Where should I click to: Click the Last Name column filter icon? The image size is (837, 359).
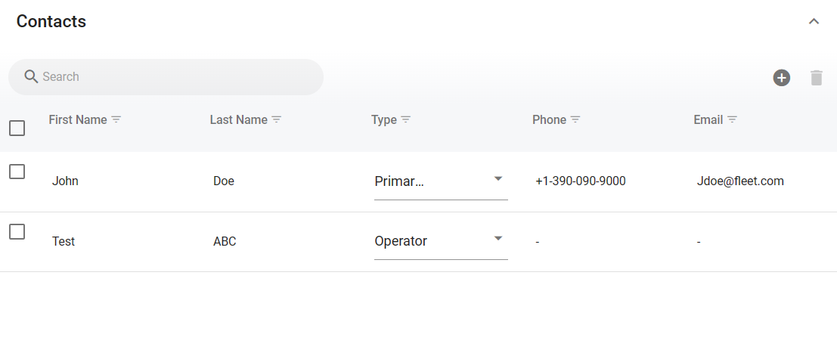pyautogui.click(x=277, y=120)
